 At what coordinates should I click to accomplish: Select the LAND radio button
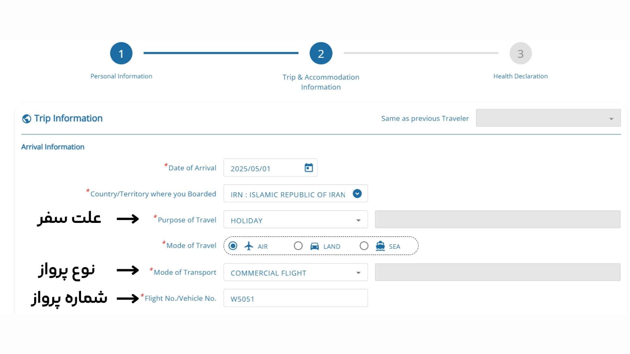[x=298, y=246]
